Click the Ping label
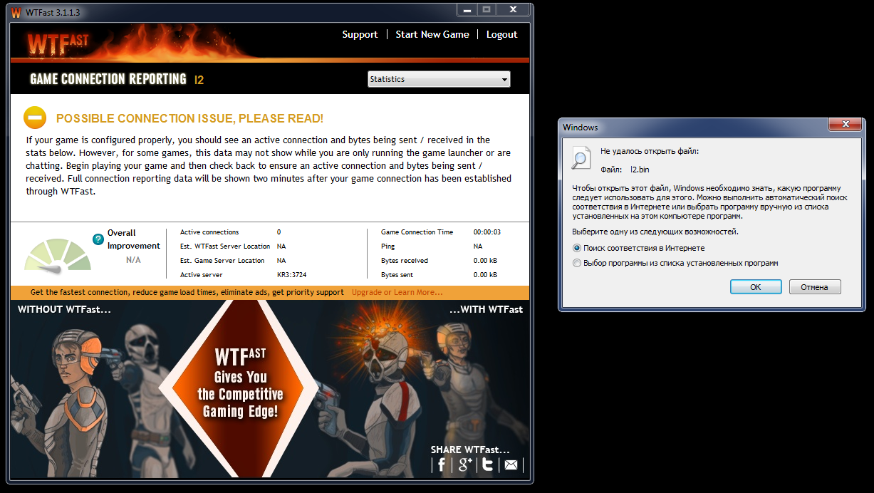The image size is (874, 493). 387,246
